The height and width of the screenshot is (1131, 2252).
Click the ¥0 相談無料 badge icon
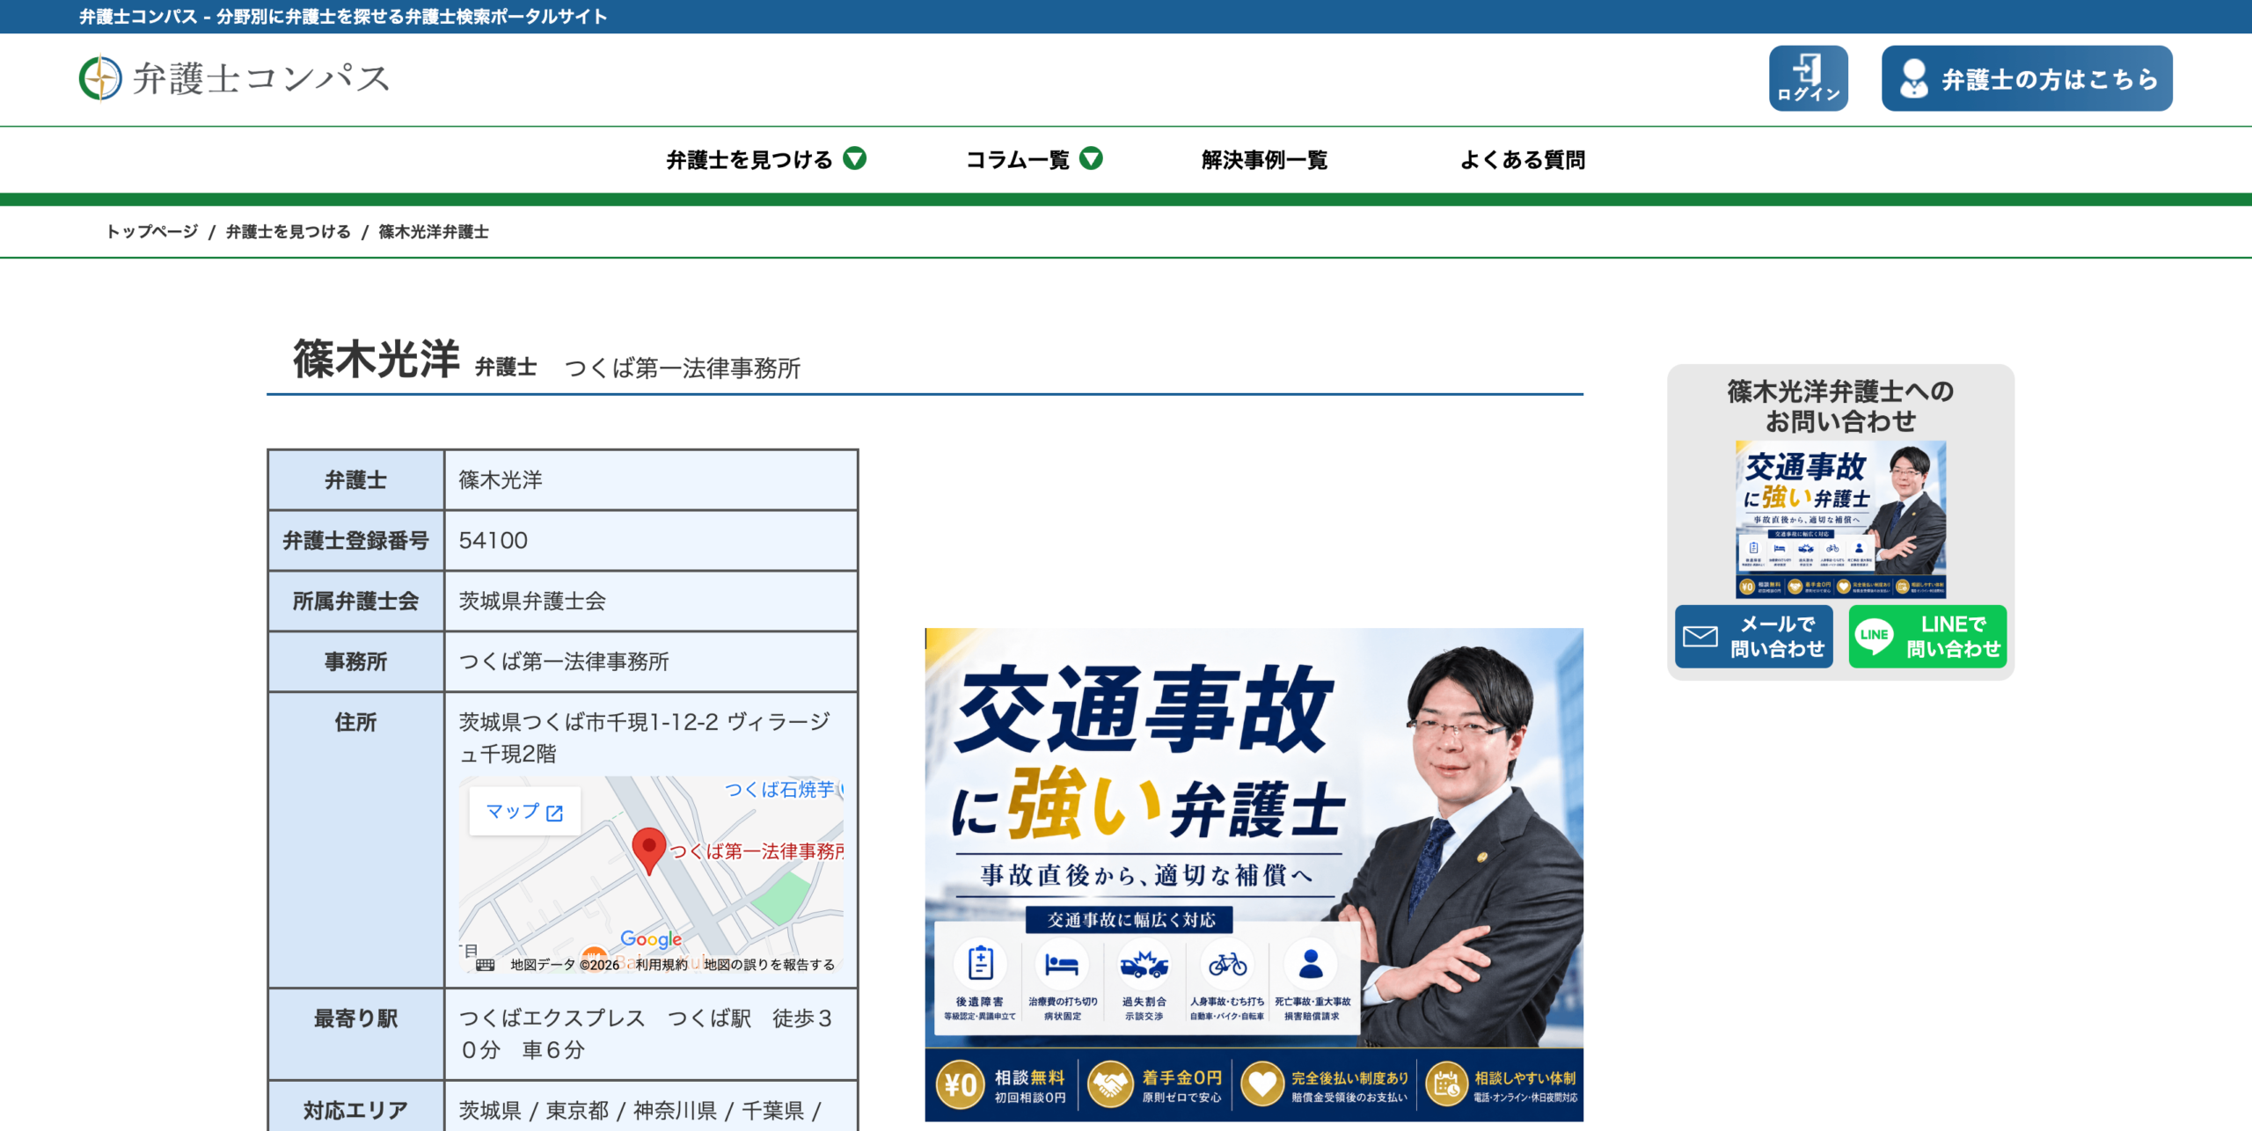point(960,1084)
